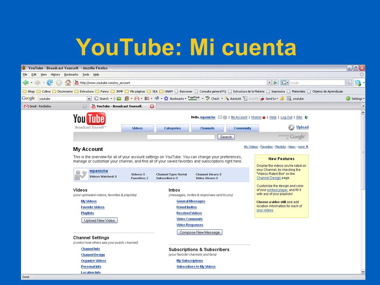The image size is (380, 285).
Task: Click the page scrollbar down arrow
Action: [x=363, y=272]
